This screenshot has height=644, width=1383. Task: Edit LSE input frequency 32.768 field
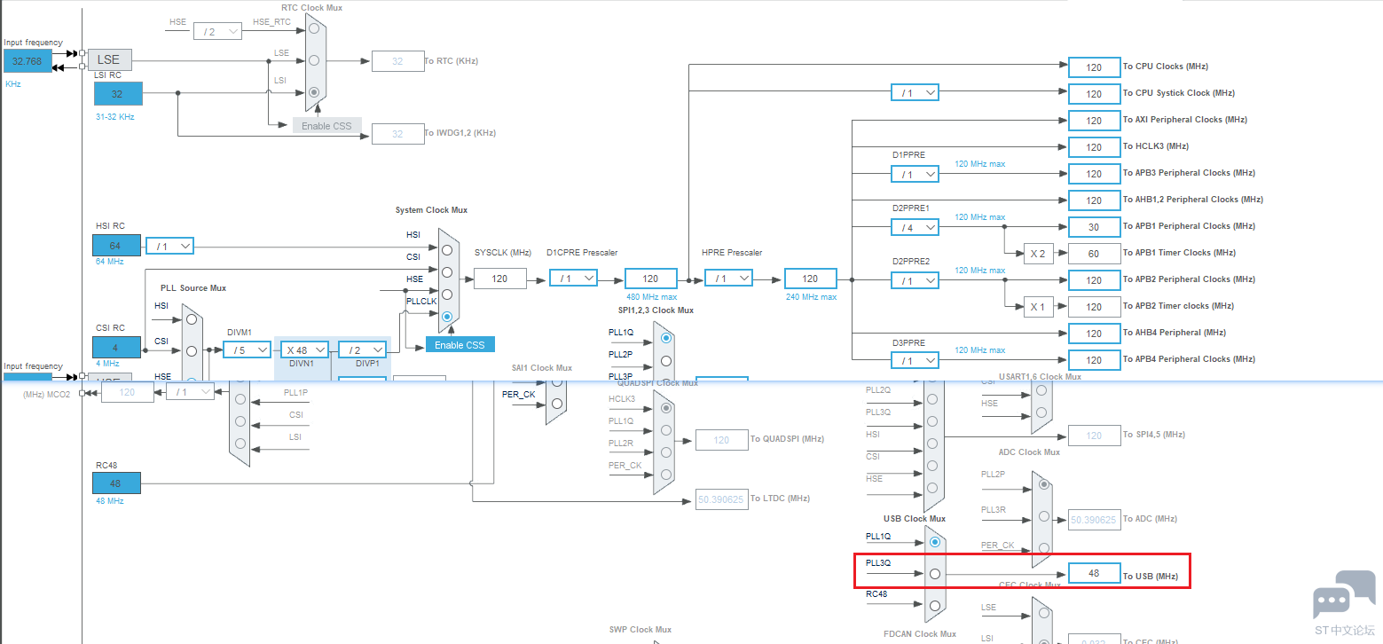coord(28,61)
